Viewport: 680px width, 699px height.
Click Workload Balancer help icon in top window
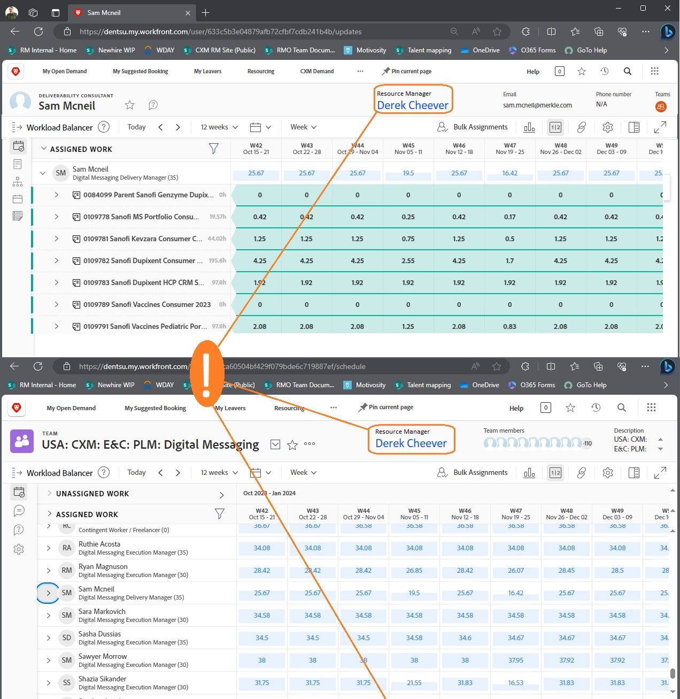pos(104,127)
